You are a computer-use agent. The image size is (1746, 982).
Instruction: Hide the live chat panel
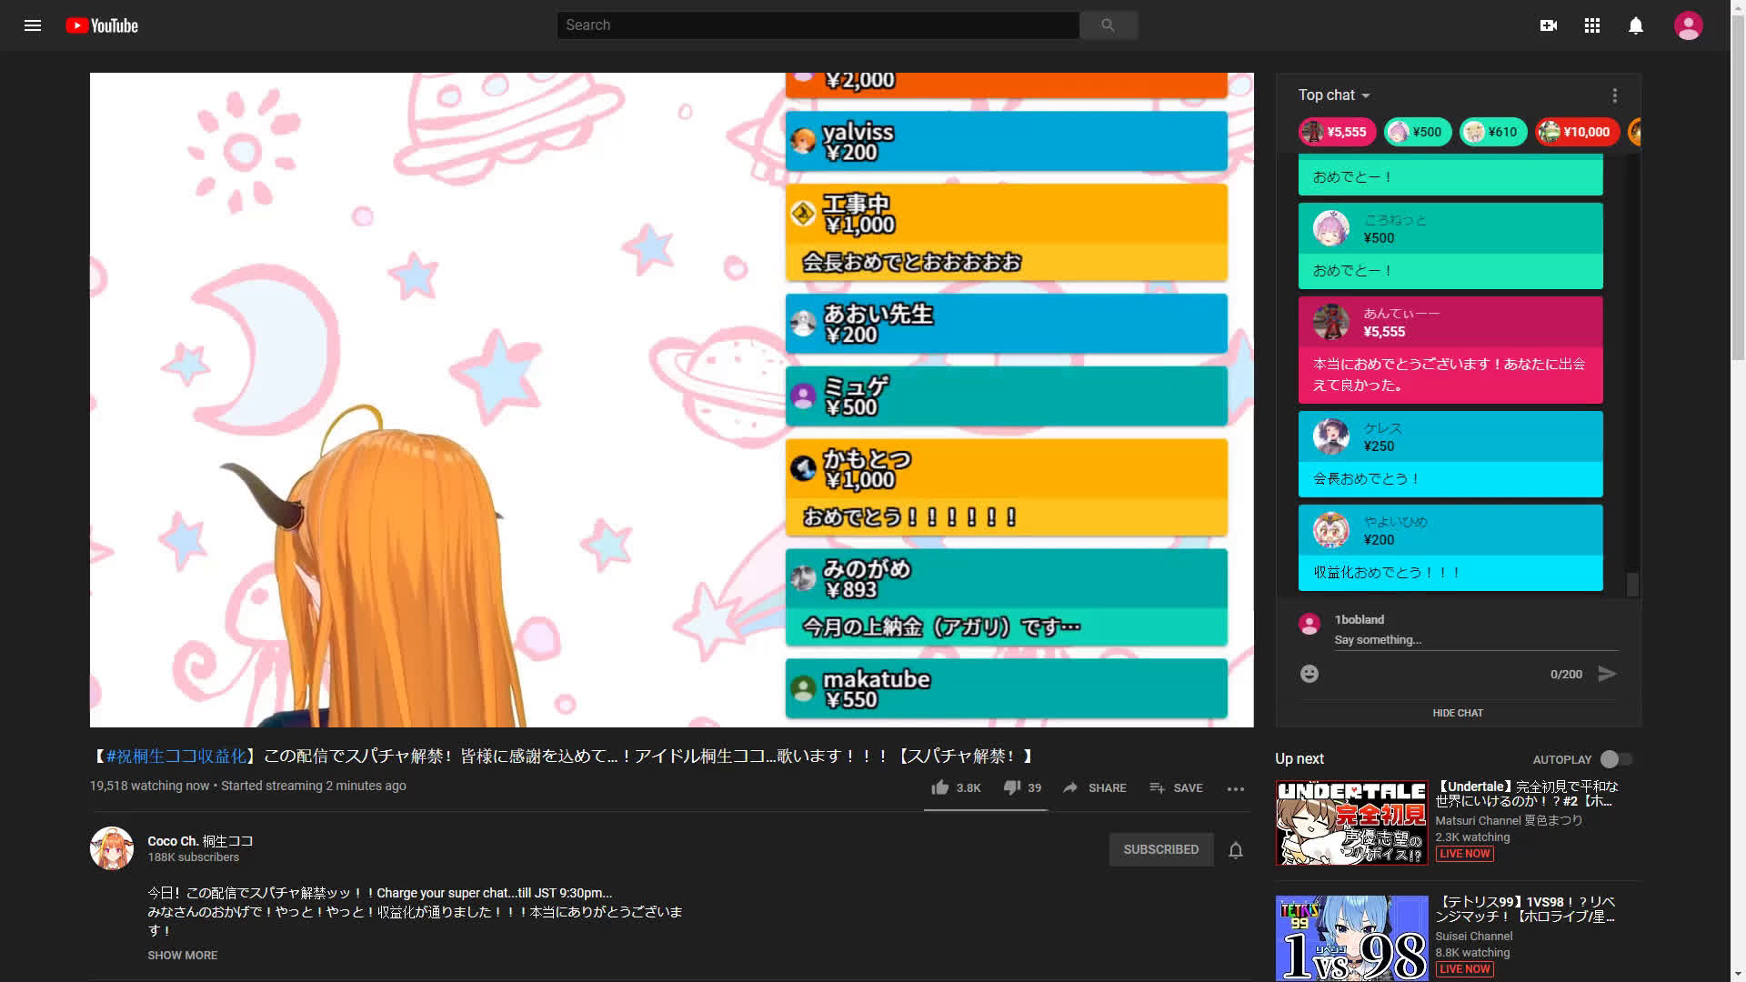(x=1458, y=713)
